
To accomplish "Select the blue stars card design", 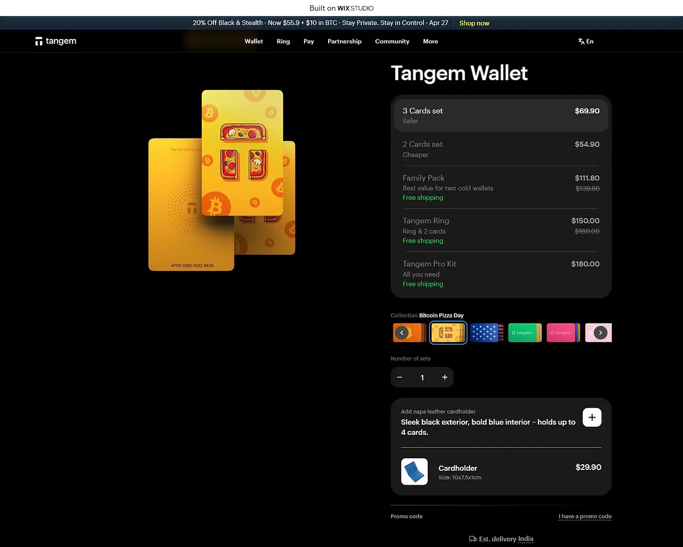I will pyautogui.click(x=487, y=333).
